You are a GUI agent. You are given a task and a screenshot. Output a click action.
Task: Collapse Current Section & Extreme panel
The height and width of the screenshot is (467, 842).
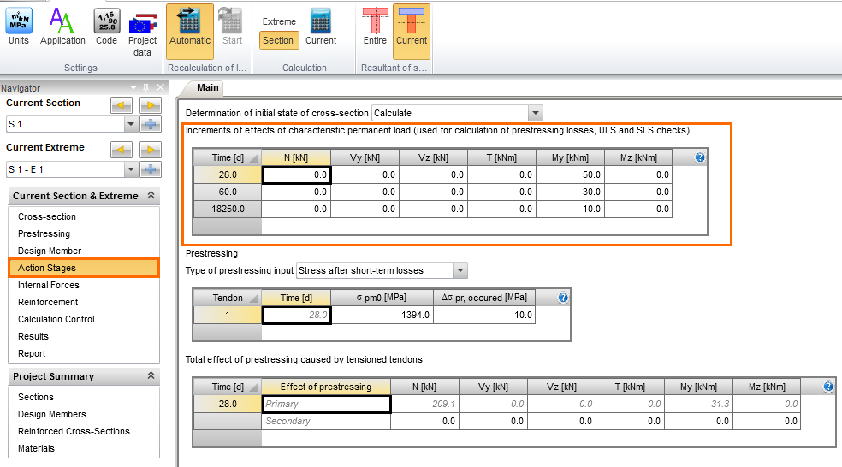tap(151, 196)
